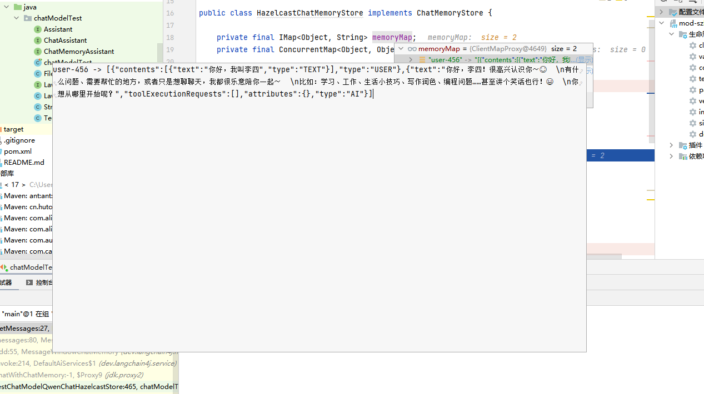This screenshot has height=394, width=704.
Task: Select the '< 17 >' JDK library entry
Action: point(15,185)
